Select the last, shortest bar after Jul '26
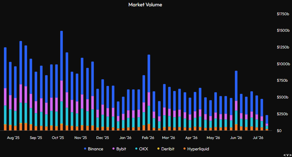 pyautogui.click(x=267, y=123)
